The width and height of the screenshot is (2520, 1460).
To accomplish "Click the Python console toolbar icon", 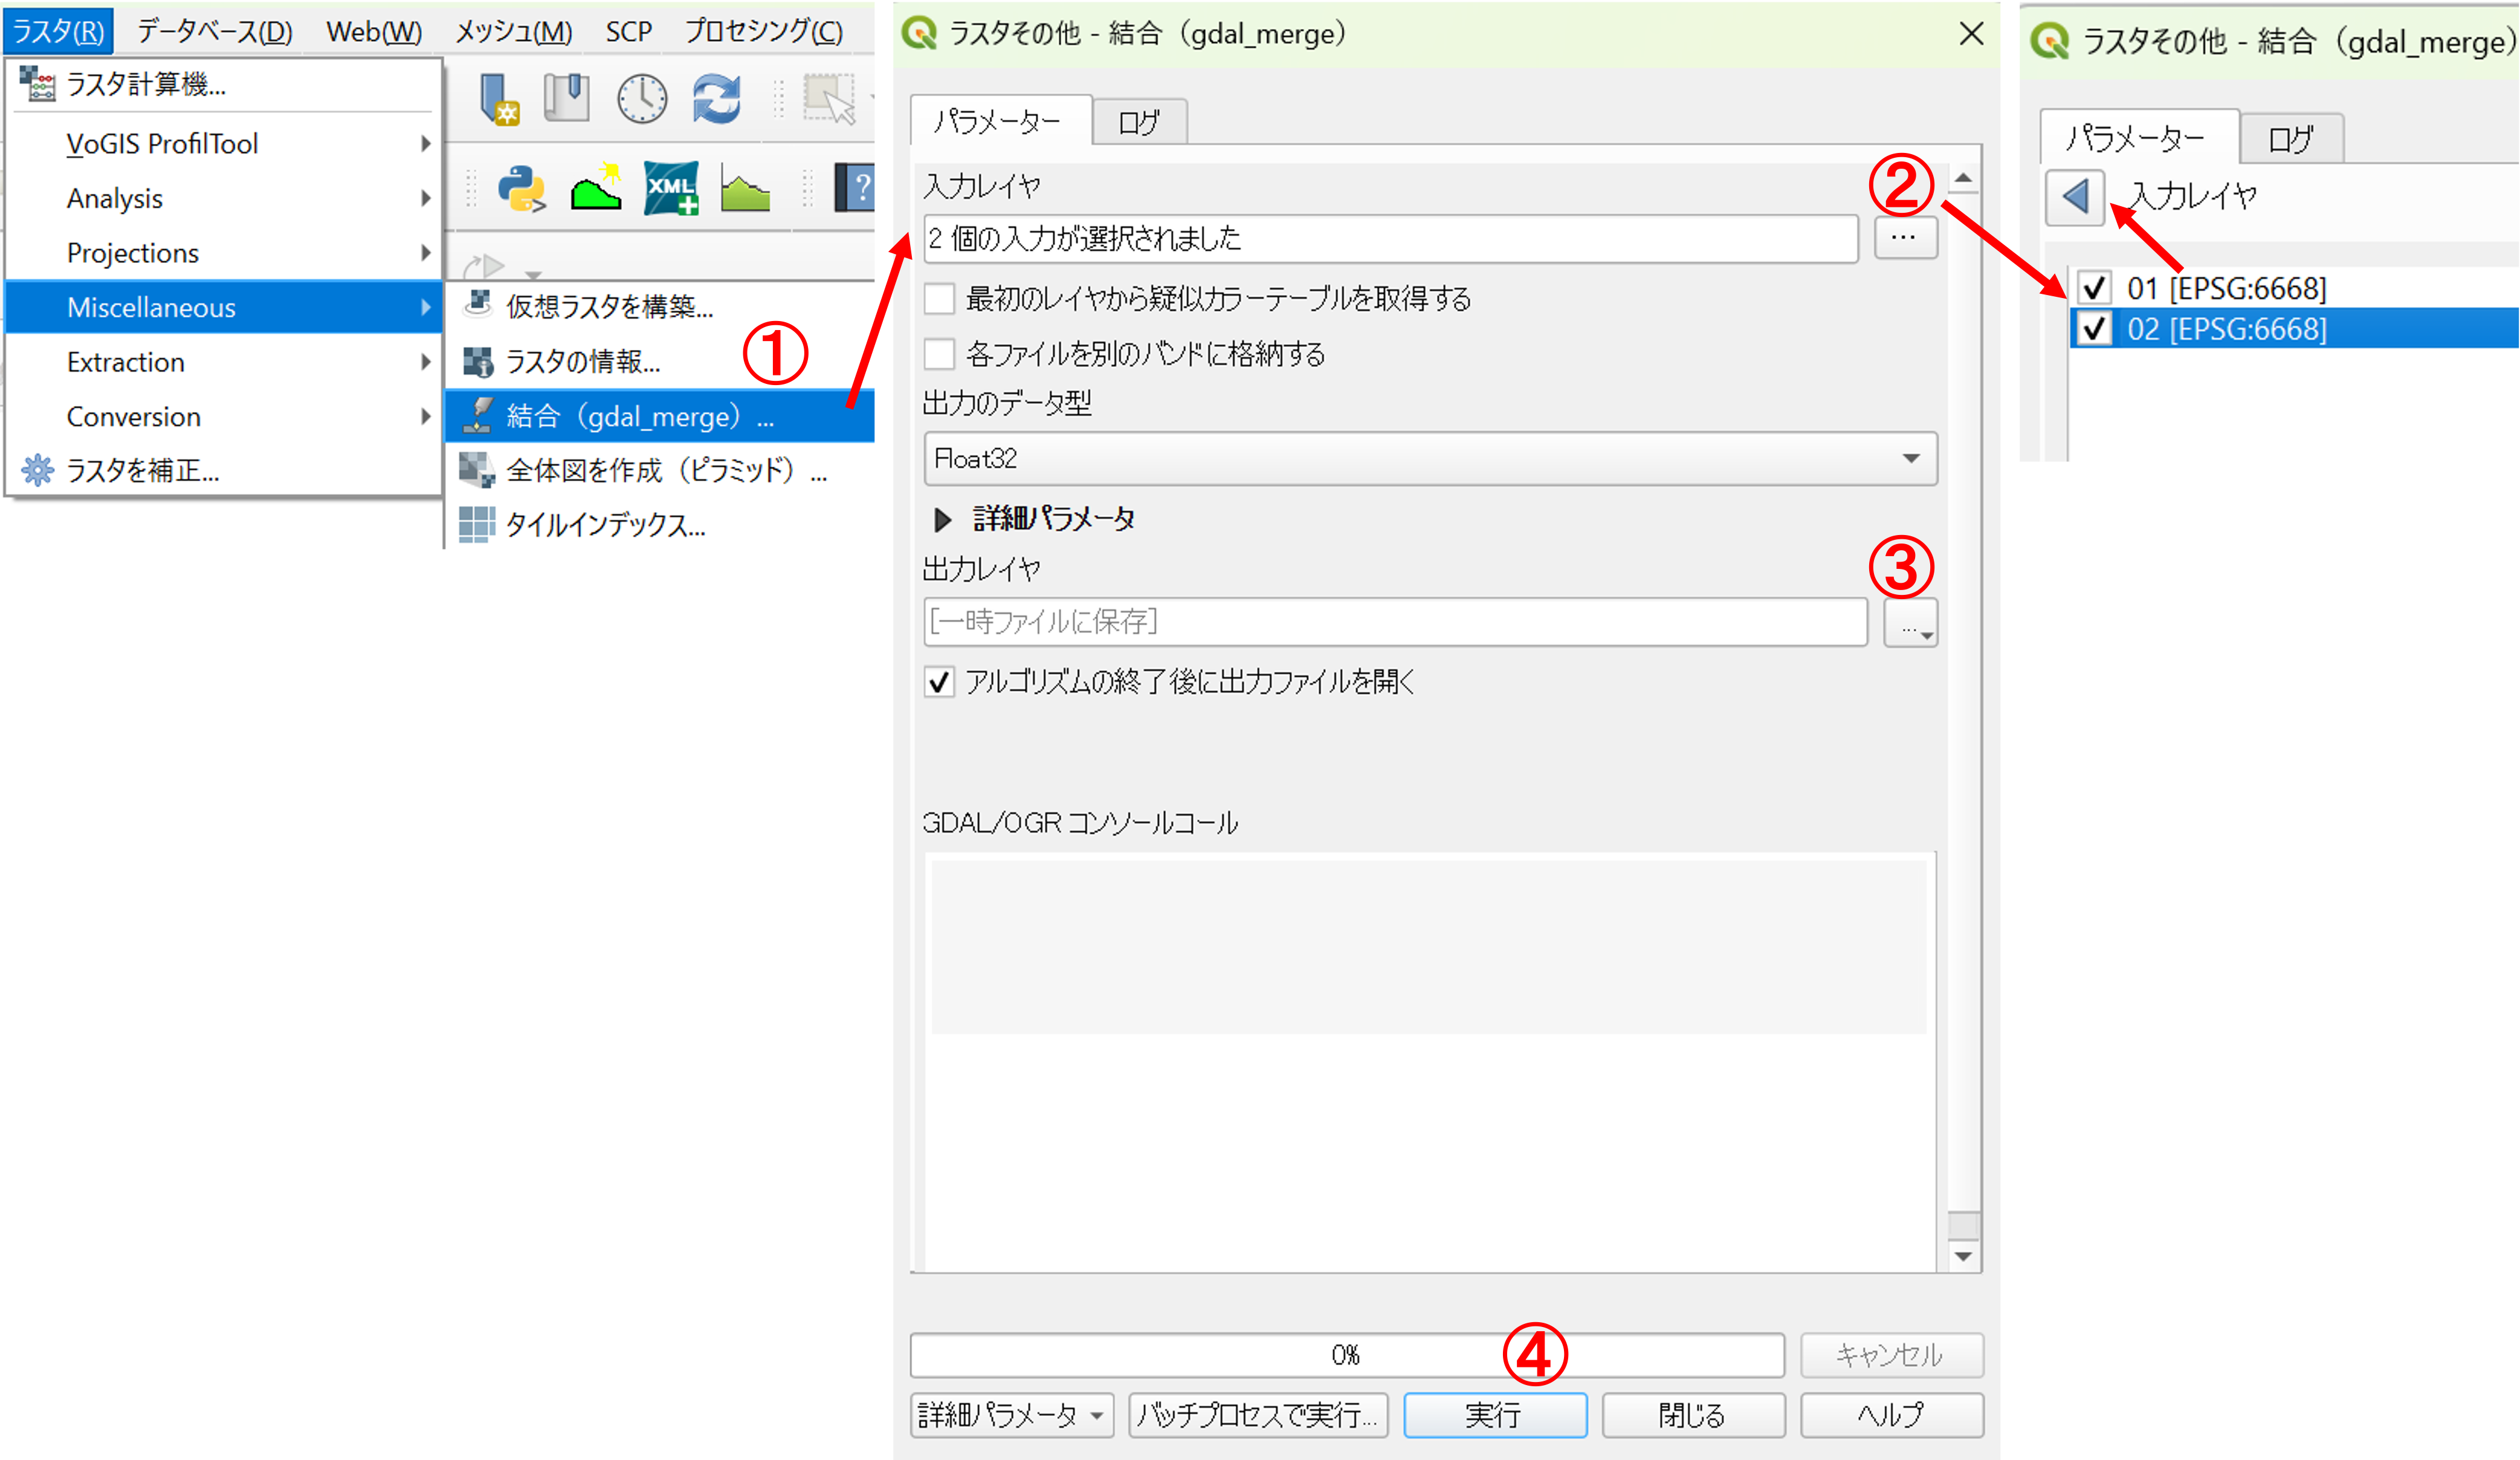I will click(x=521, y=189).
